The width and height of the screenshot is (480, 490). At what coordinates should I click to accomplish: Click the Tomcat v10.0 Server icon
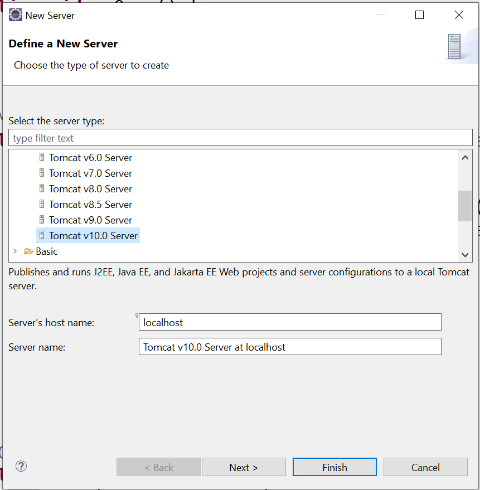[42, 235]
